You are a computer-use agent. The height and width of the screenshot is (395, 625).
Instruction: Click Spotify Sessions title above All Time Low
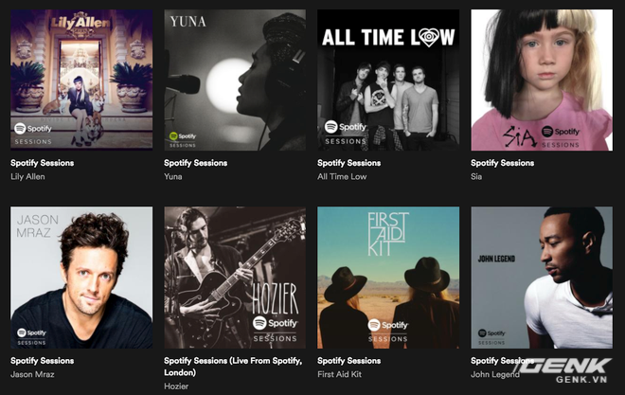click(x=349, y=163)
